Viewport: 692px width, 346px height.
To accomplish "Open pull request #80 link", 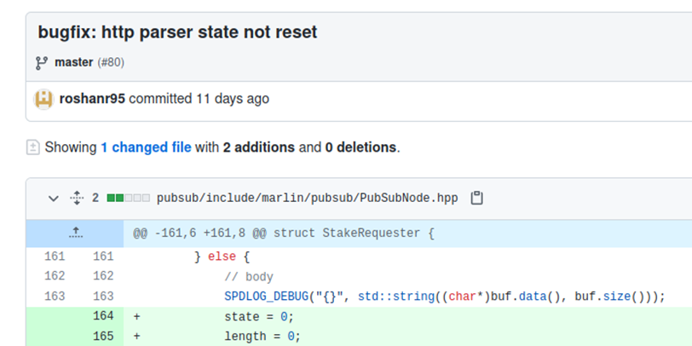I will 111,63.
